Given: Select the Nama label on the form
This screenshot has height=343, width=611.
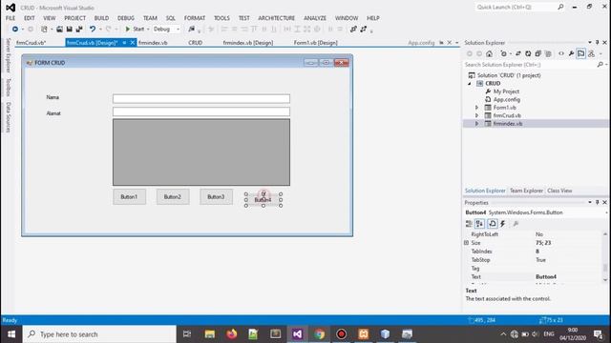Looking at the screenshot, I should [53, 97].
